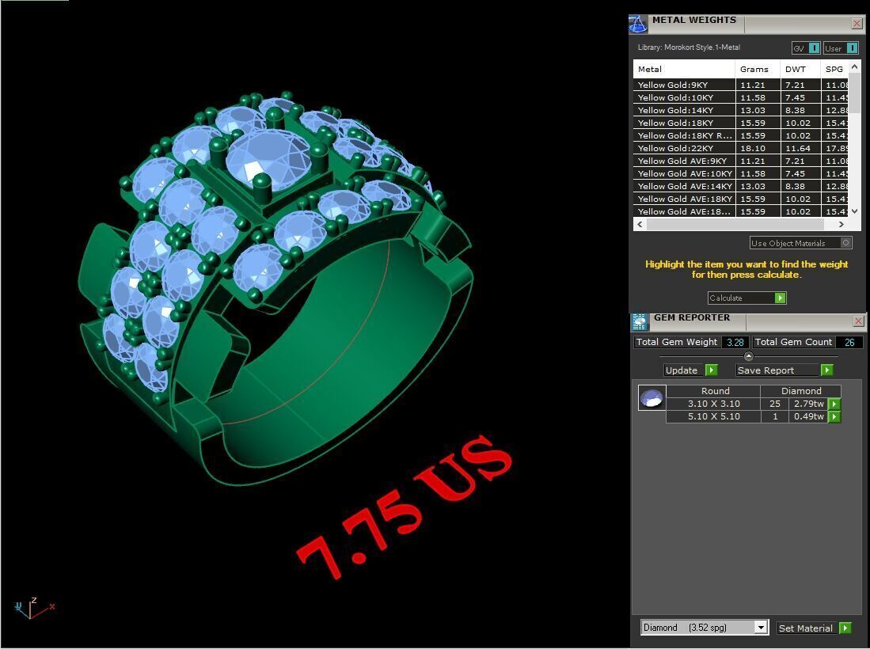Click the Library: Morokort Style.1-Metal label
The height and width of the screenshot is (649, 870).
[x=689, y=47]
